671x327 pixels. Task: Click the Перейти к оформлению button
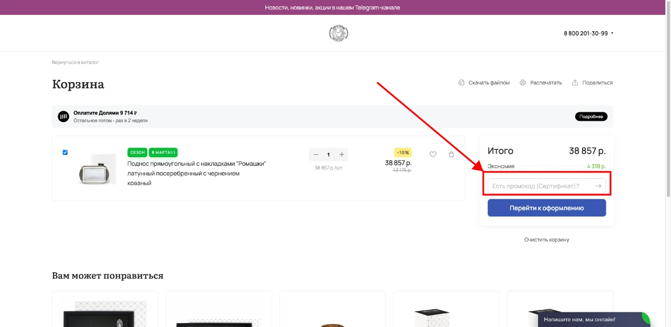coord(547,208)
